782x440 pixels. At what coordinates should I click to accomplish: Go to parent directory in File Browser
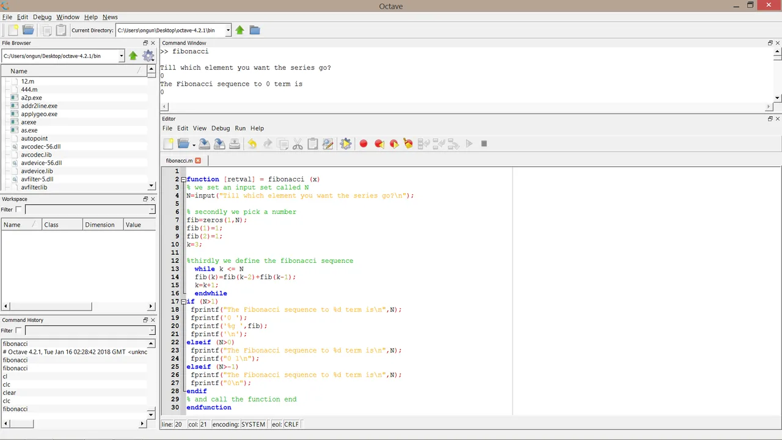click(x=133, y=56)
